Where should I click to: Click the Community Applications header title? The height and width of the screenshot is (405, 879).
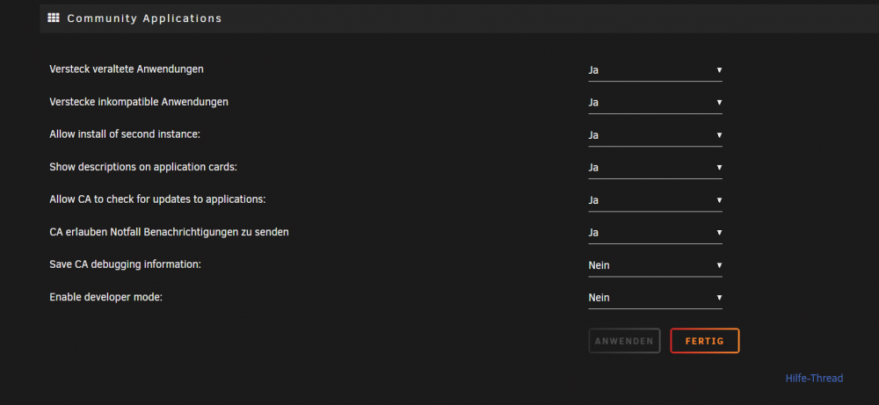[x=145, y=18]
